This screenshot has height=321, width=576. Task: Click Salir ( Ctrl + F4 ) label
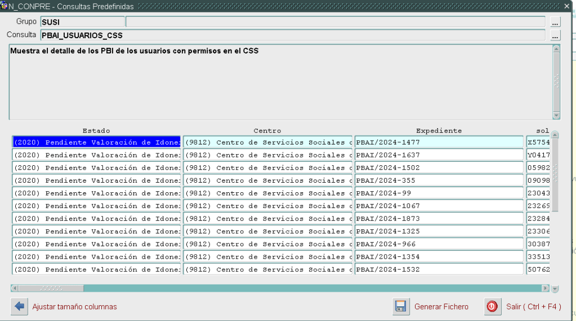[533, 307]
